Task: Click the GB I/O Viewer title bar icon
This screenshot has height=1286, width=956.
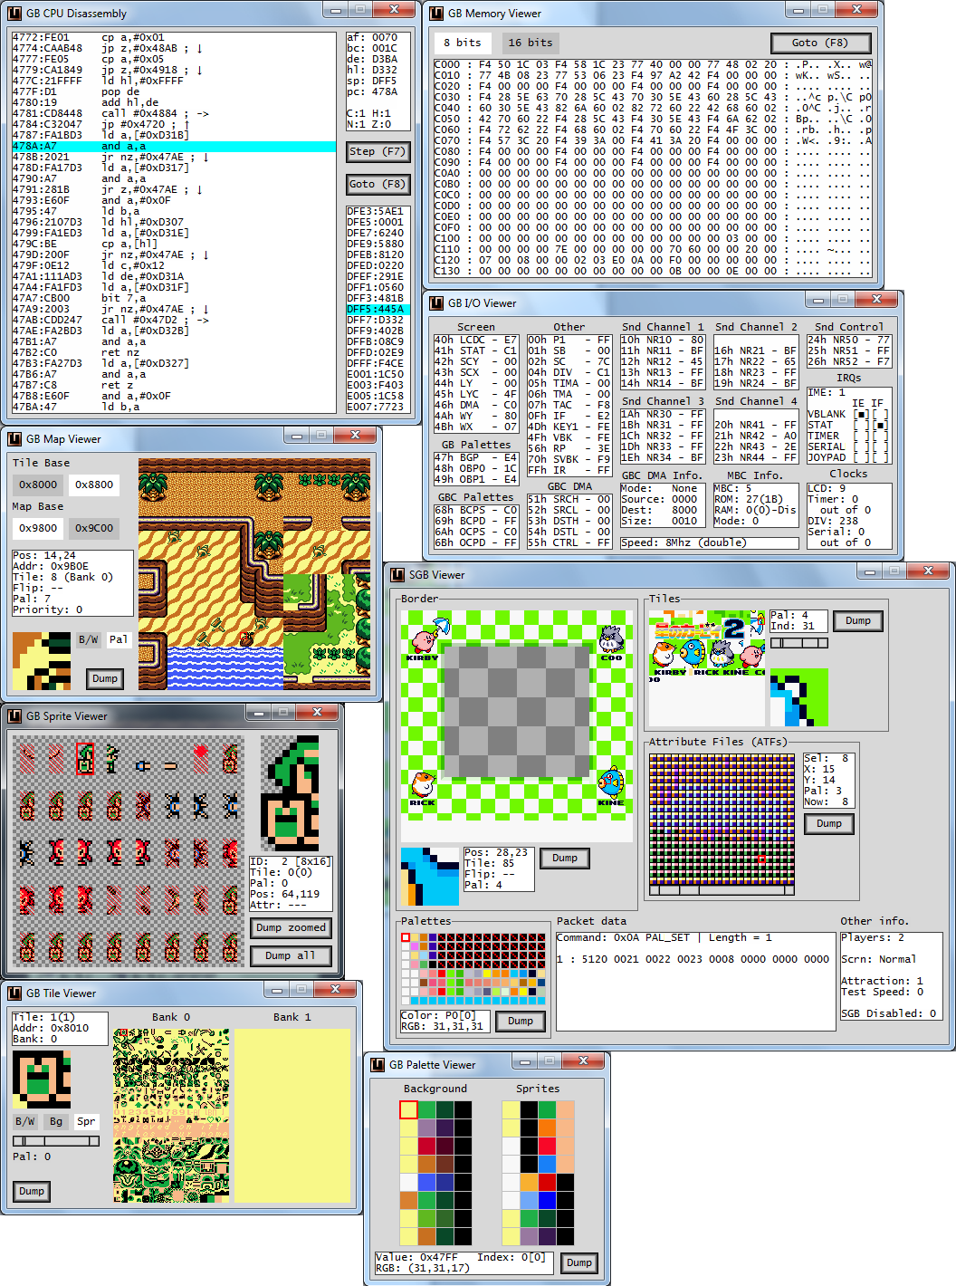Action: (x=436, y=303)
